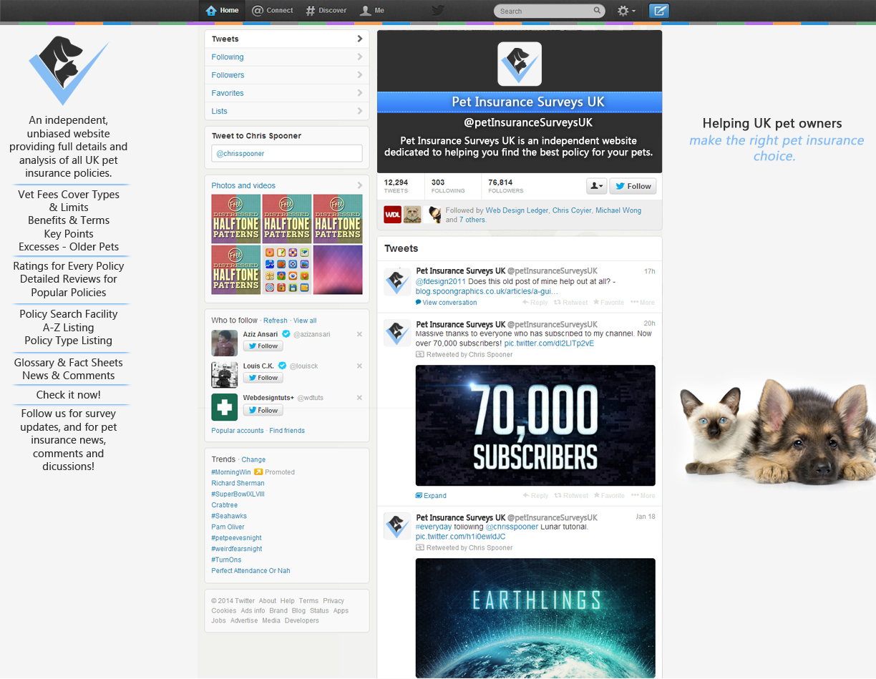The height and width of the screenshot is (679, 876).
Task: View the 303 Following count
Action: [448, 186]
